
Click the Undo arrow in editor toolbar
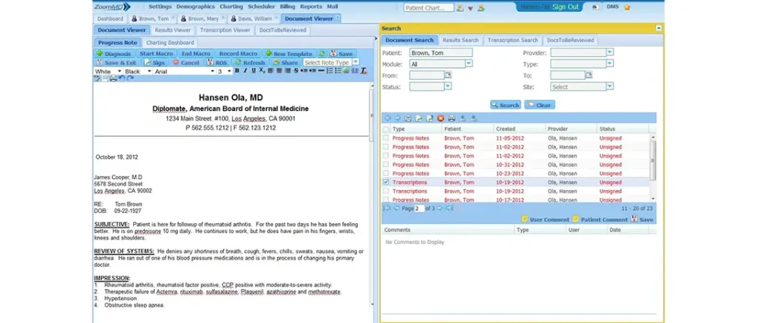coord(122,78)
